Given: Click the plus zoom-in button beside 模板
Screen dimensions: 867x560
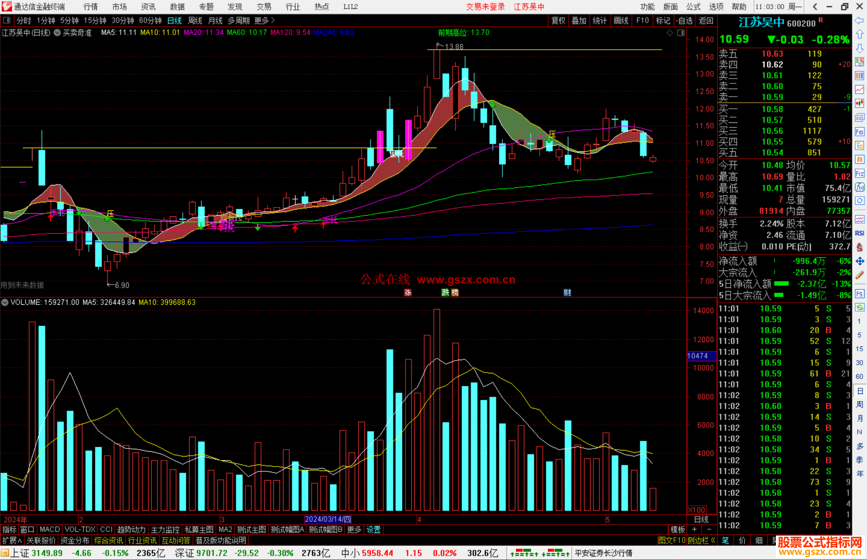Looking at the screenshot, I should coord(694,529).
